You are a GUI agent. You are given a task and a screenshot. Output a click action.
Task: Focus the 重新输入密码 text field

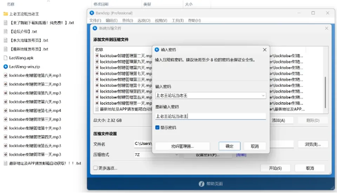(211, 116)
